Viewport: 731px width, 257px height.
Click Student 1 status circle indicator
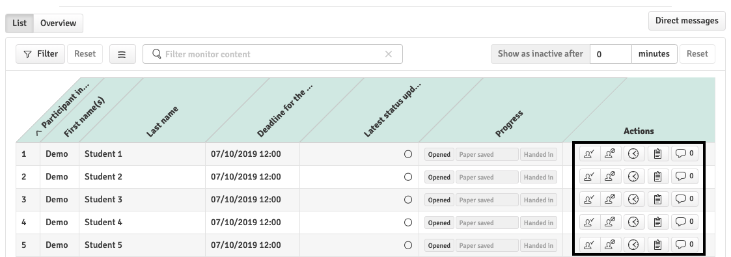coord(408,154)
